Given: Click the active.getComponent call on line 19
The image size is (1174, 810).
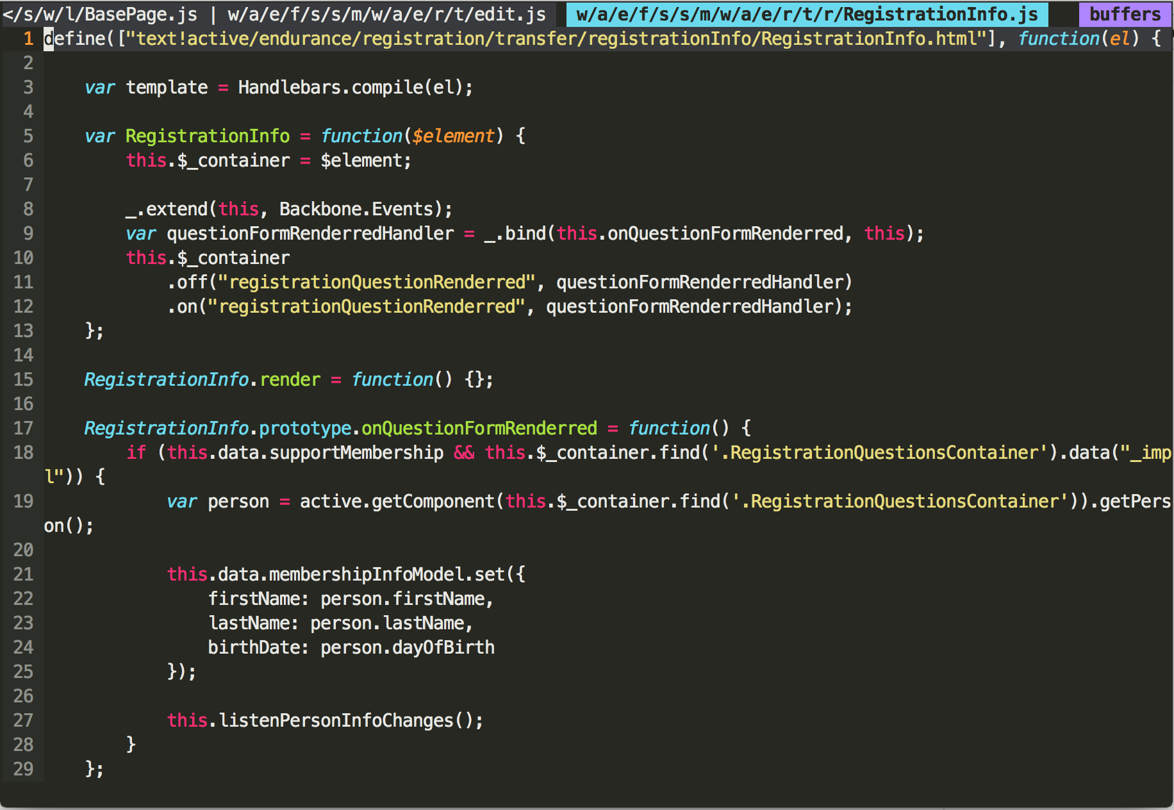Looking at the screenshot, I should point(397,502).
